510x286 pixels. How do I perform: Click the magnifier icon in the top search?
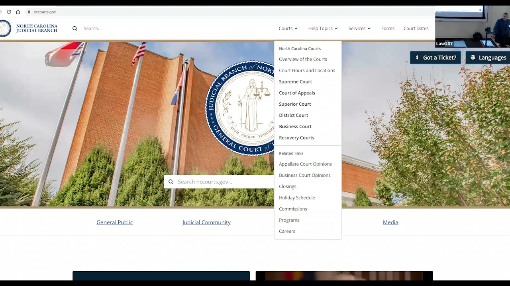(75, 29)
